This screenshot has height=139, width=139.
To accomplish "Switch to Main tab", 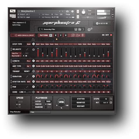I will coord(40,112).
